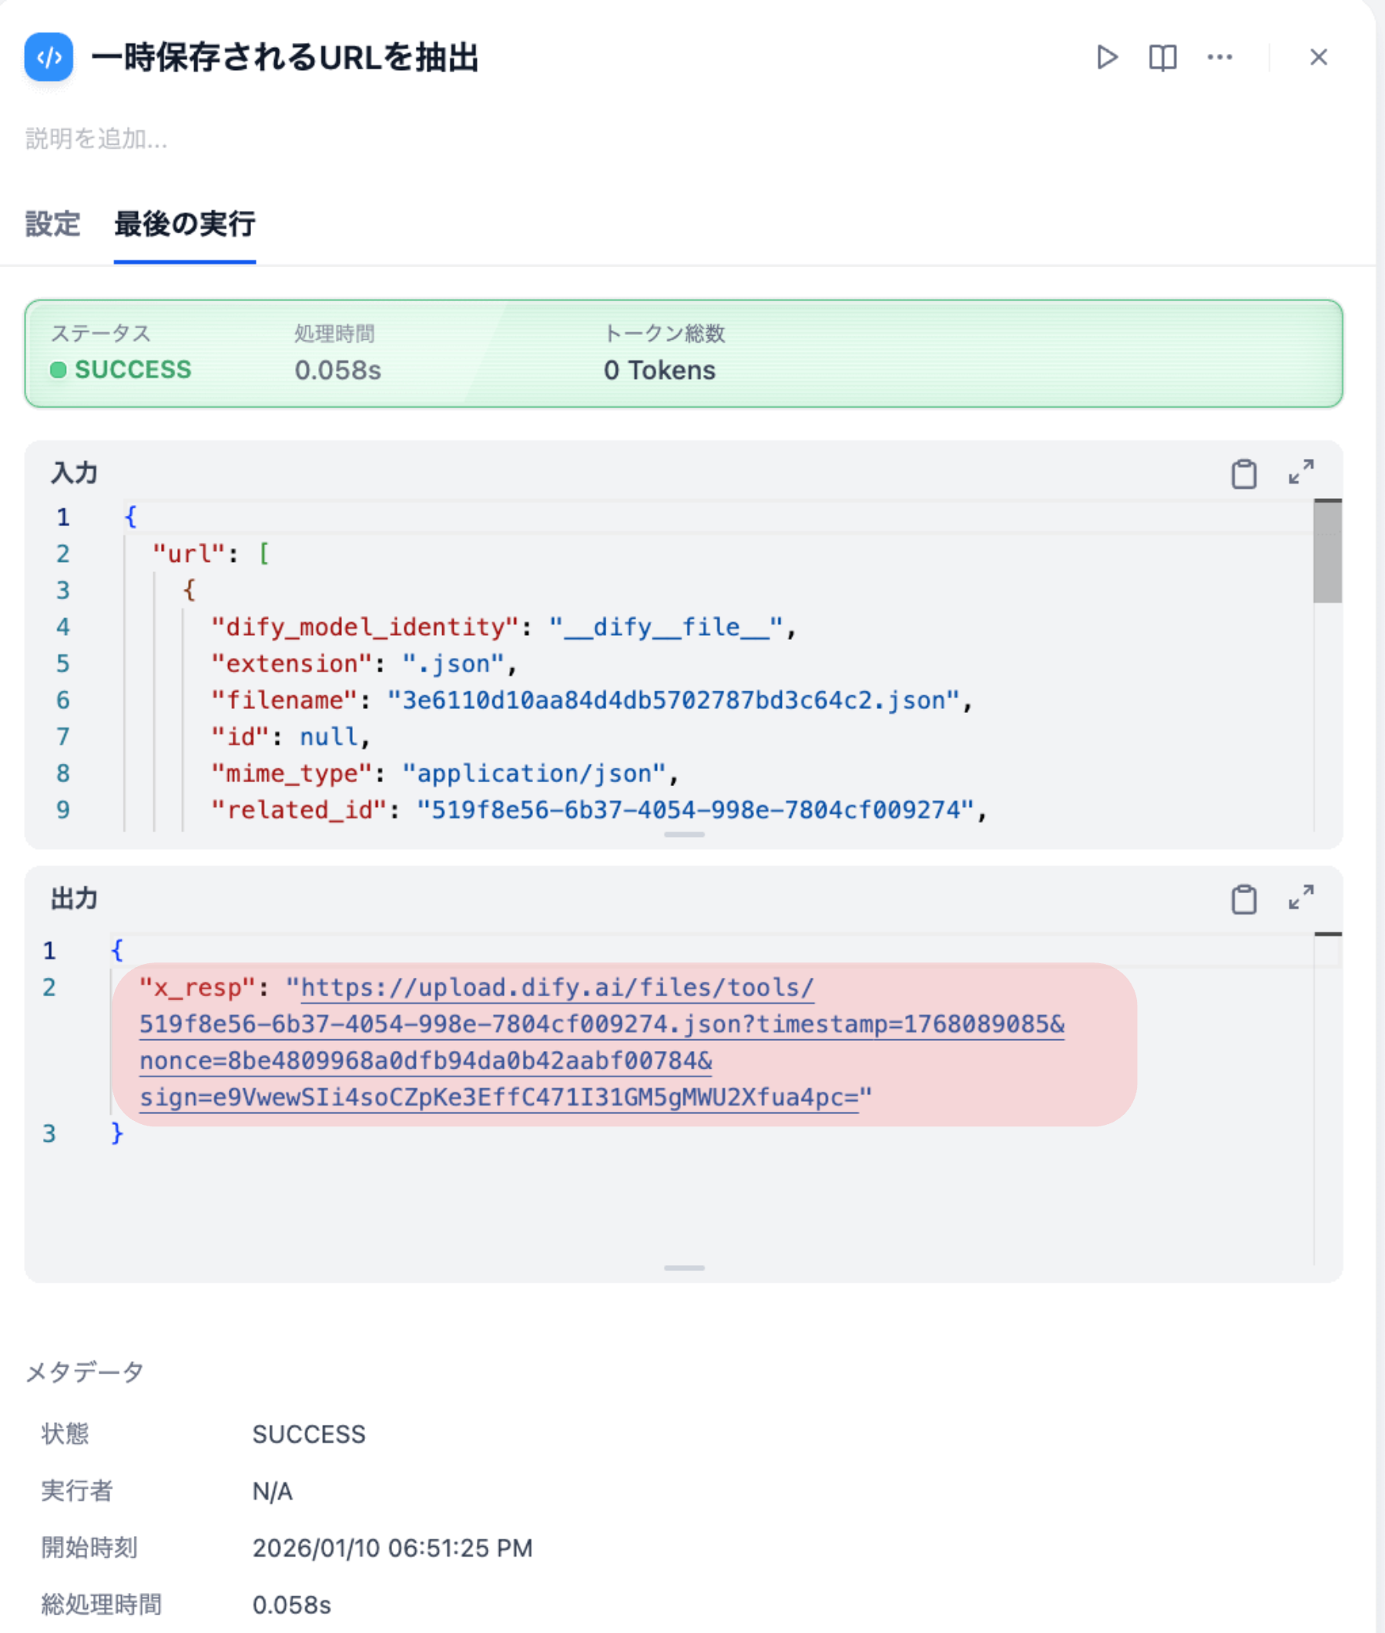Open the help documentation book icon
The width and height of the screenshot is (1385, 1633).
click(x=1162, y=57)
